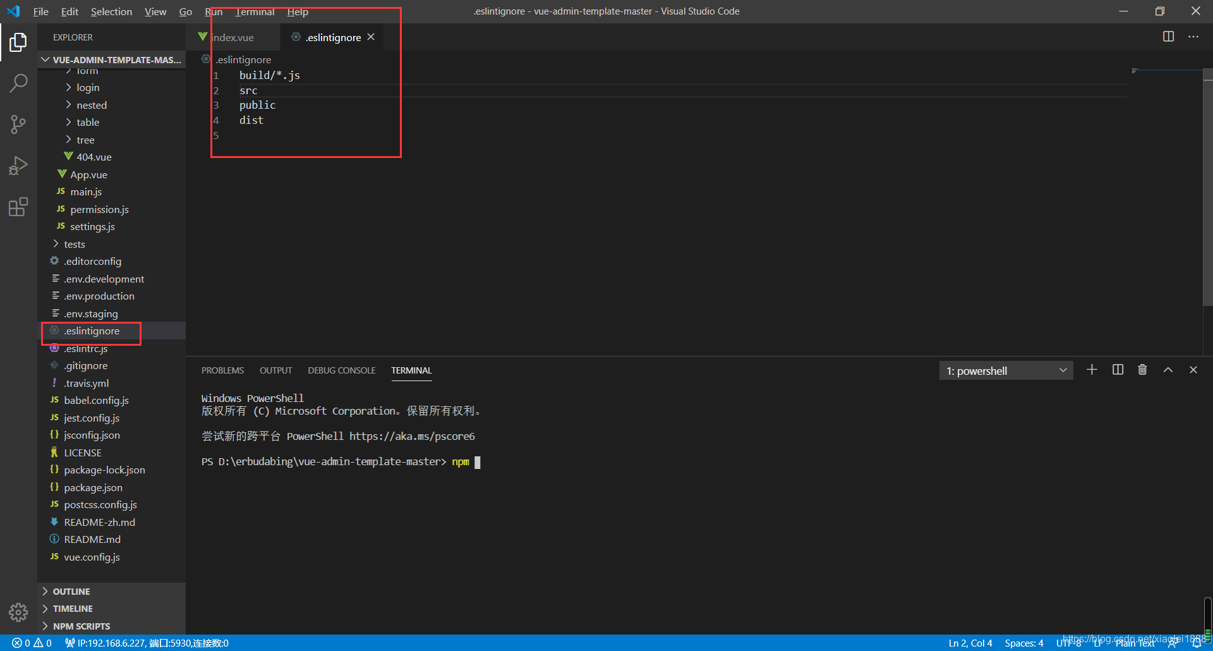Switch to the DEBUG CONSOLE tab
Viewport: 1213px width, 651px height.
pyautogui.click(x=341, y=370)
